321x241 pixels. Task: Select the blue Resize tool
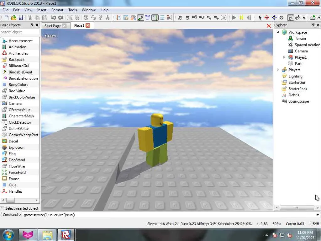[274, 18]
